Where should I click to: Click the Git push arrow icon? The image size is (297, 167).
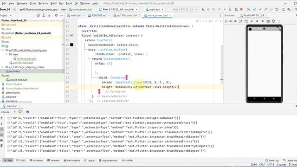pos(265,9)
